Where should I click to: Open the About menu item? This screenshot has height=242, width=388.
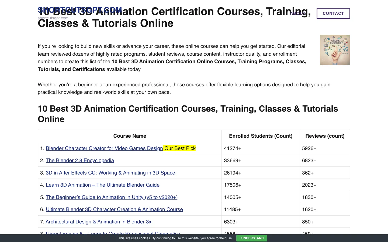(298, 13)
